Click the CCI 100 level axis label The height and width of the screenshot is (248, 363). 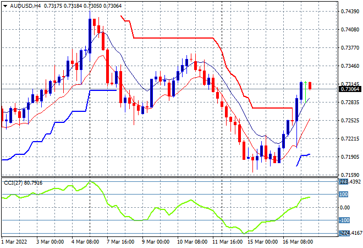344,195
